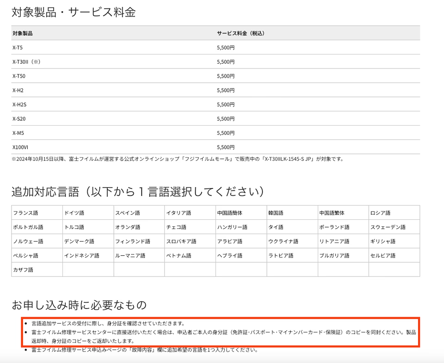
Task: Click the ベトナム語 language cell
Action: point(190,255)
